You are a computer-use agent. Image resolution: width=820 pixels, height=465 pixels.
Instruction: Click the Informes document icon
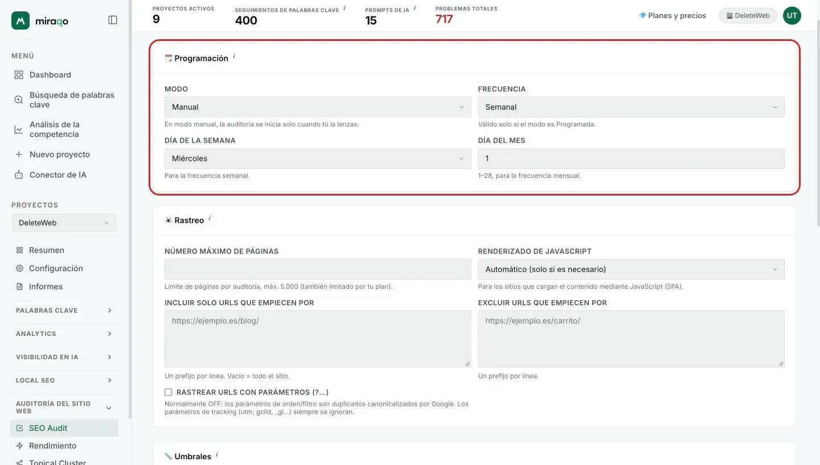point(20,287)
